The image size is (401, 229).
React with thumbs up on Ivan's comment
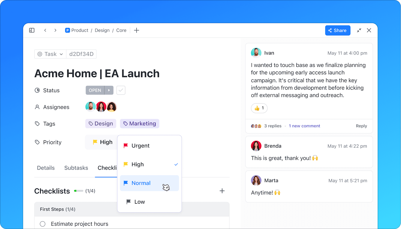[x=259, y=108]
